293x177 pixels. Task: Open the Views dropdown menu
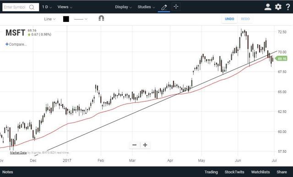(65, 7)
